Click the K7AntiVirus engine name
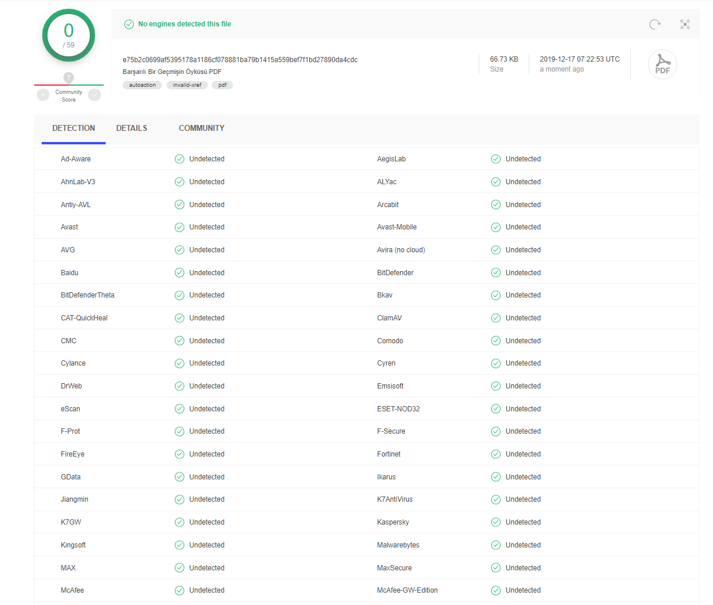This screenshot has height=605, width=713. (x=395, y=499)
